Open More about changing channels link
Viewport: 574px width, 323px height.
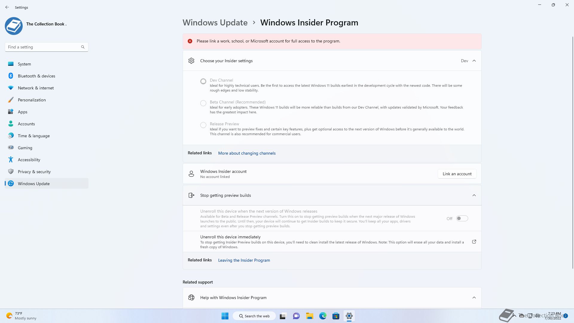[x=247, y=153]
